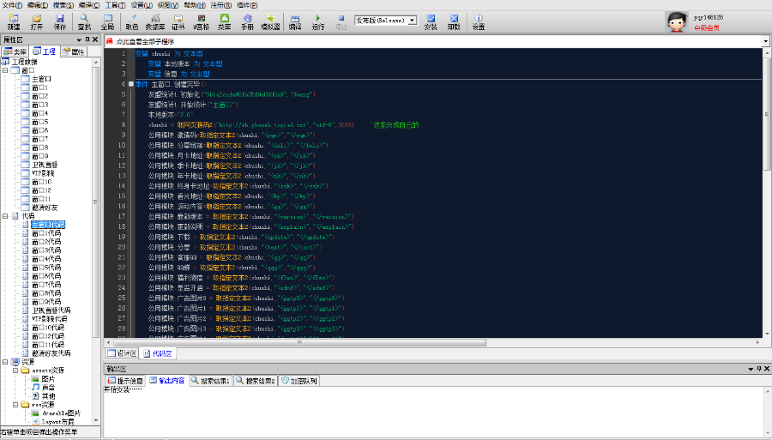
Task: Select the 取色 color picker tool
Action: click(132, 22)
